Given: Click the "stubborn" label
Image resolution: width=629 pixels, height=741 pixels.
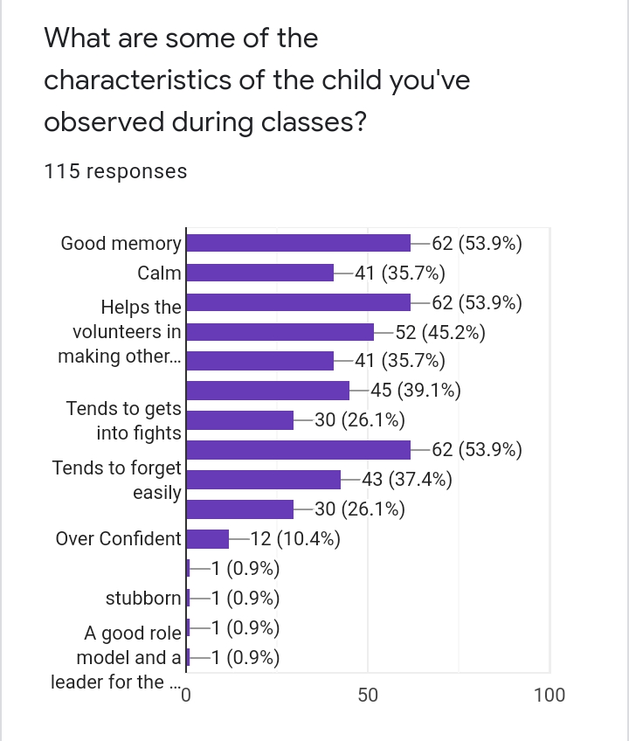Looking at the screenshot, I should tap(143, 599).
